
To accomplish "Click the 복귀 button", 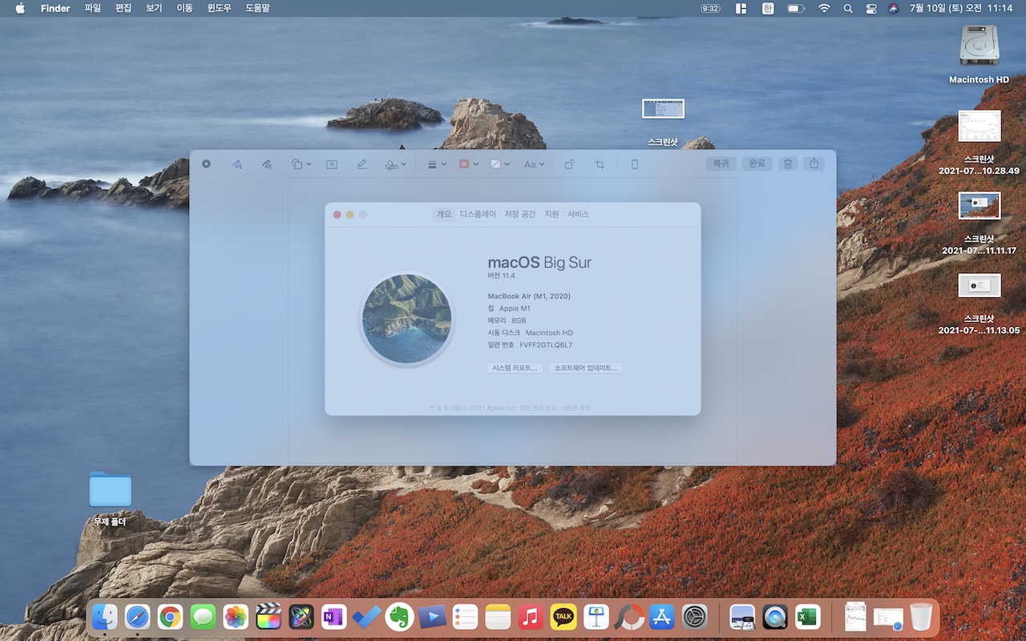I will point(721,163).
